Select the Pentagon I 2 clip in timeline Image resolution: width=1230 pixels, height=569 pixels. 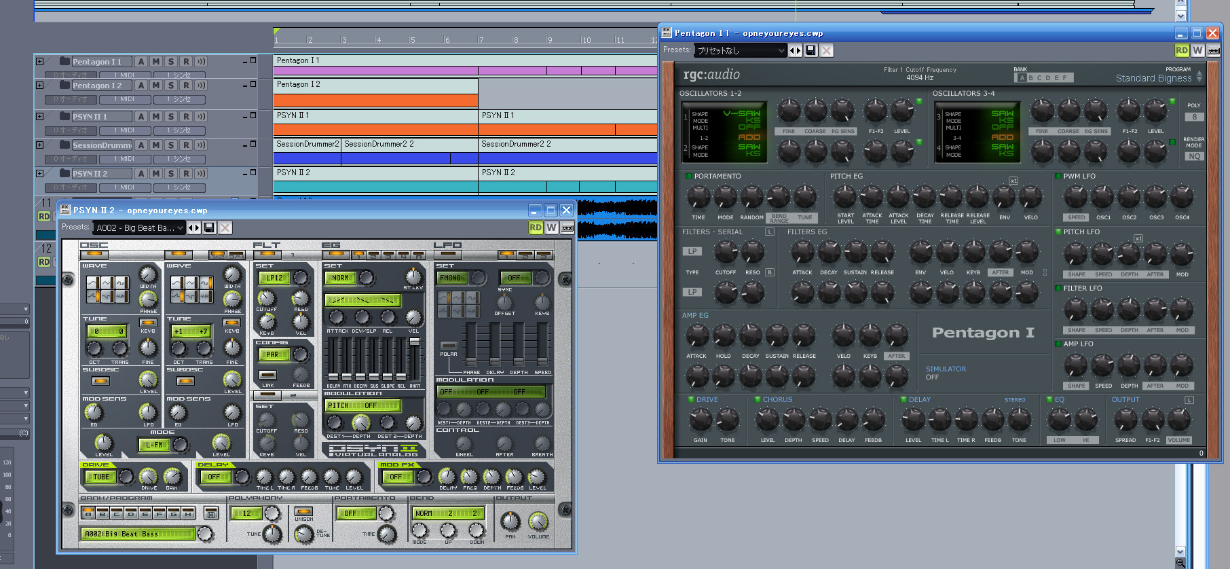375,94
